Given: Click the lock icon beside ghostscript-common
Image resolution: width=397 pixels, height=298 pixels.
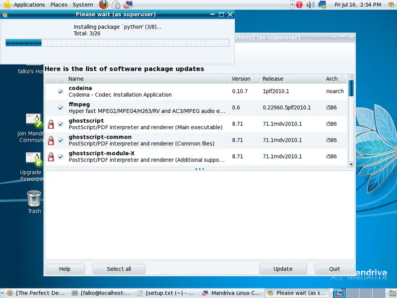Looking at the screenshot, I should click(51, 141).
